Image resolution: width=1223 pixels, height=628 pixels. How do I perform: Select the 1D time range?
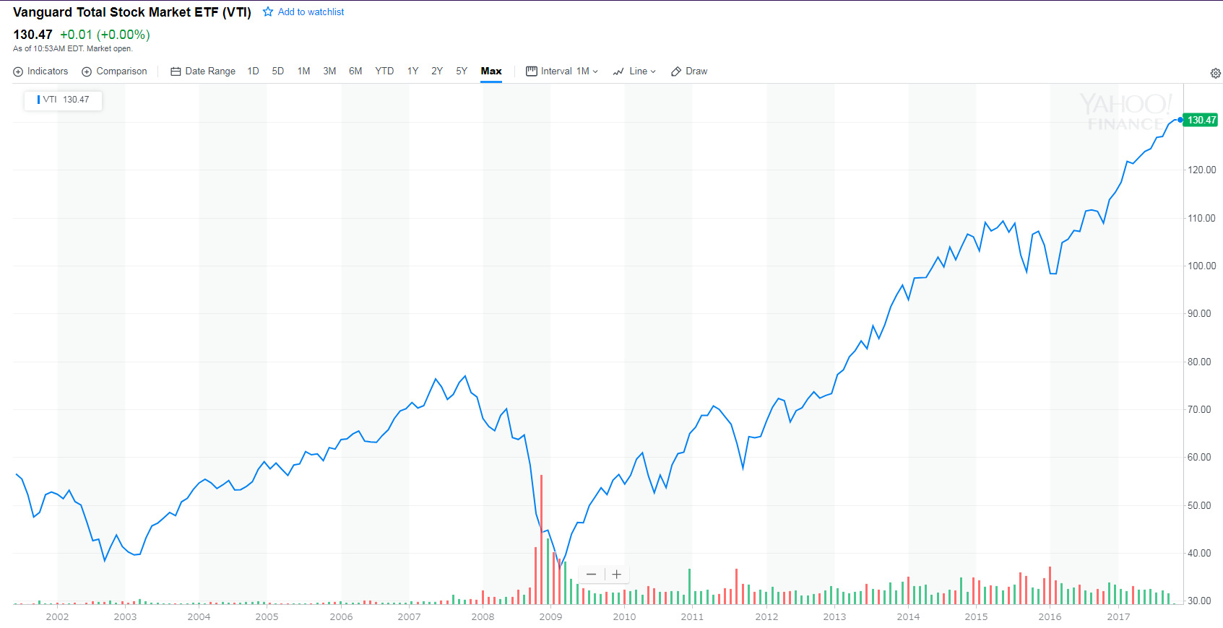pyautogui.click(x=253, y=71)
